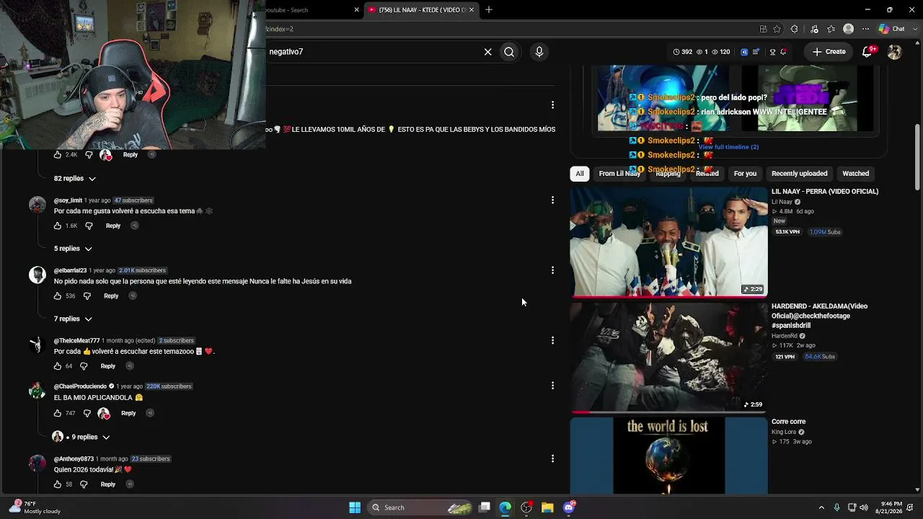Open LIL NAAY - PERRA video title
Viewport: 923px width, 519px height.
[825, 192]
